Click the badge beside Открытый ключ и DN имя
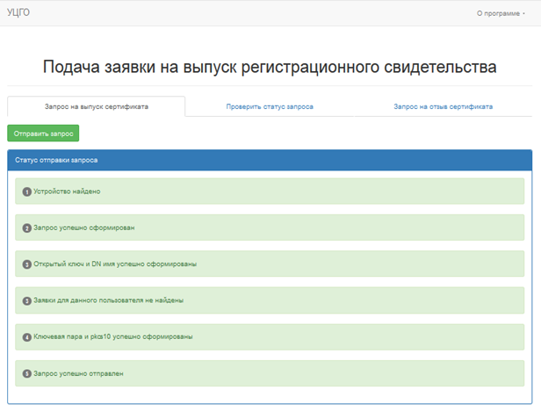This screenshot has width=541, height=405. click(x=27, y=264)
